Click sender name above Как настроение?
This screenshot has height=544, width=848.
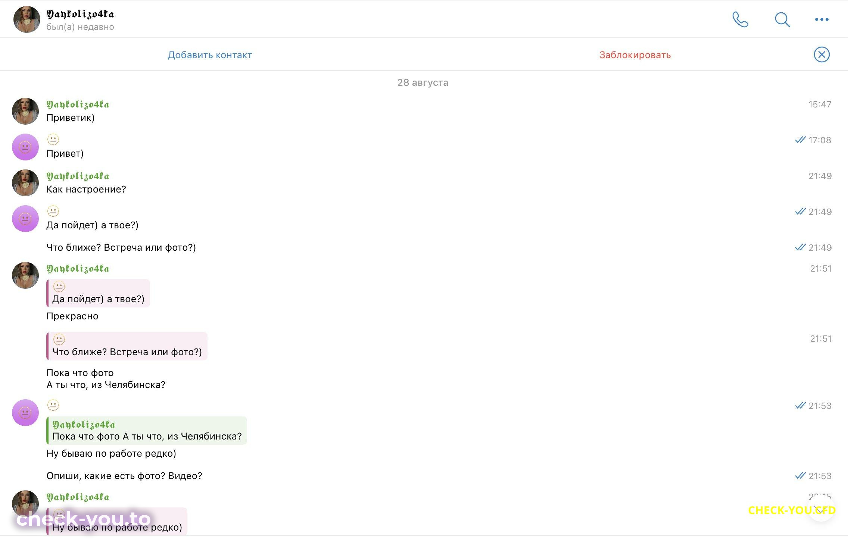tap(78, 176)
